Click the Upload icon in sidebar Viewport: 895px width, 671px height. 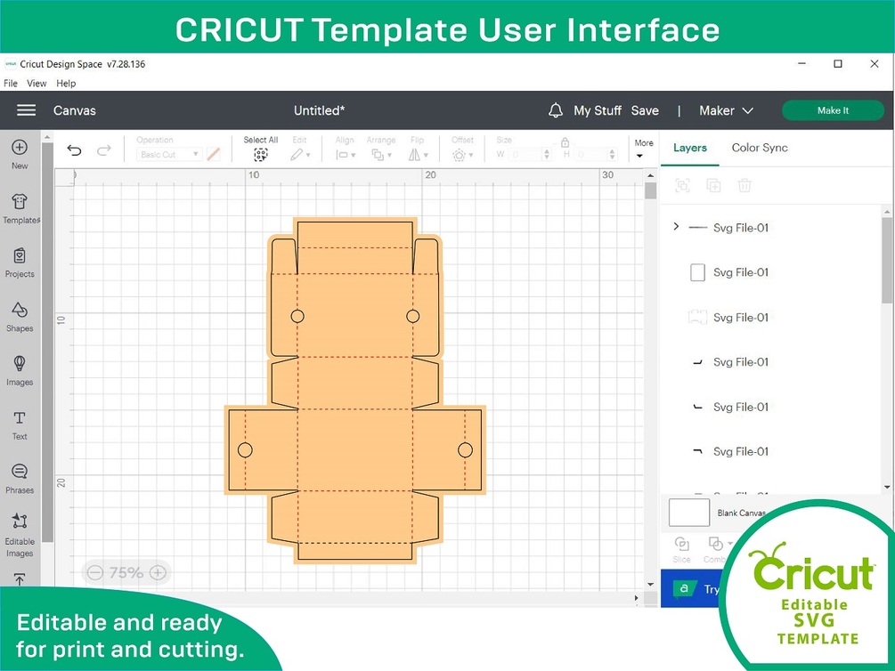tap(20, 579)
